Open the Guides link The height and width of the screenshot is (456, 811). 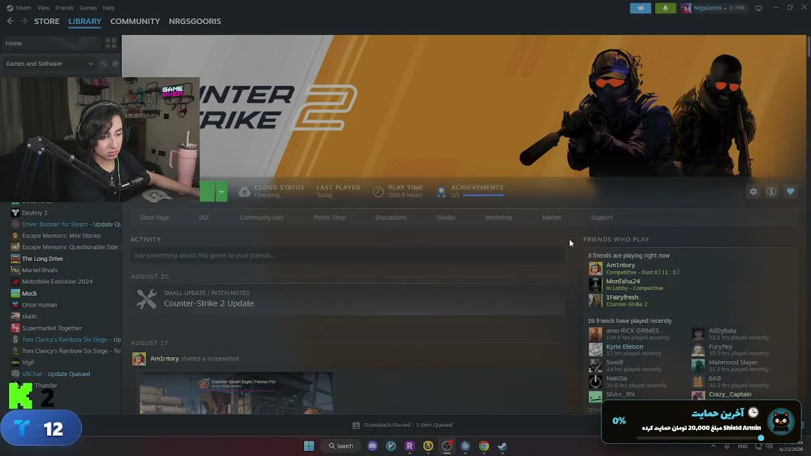pos(446,217)
